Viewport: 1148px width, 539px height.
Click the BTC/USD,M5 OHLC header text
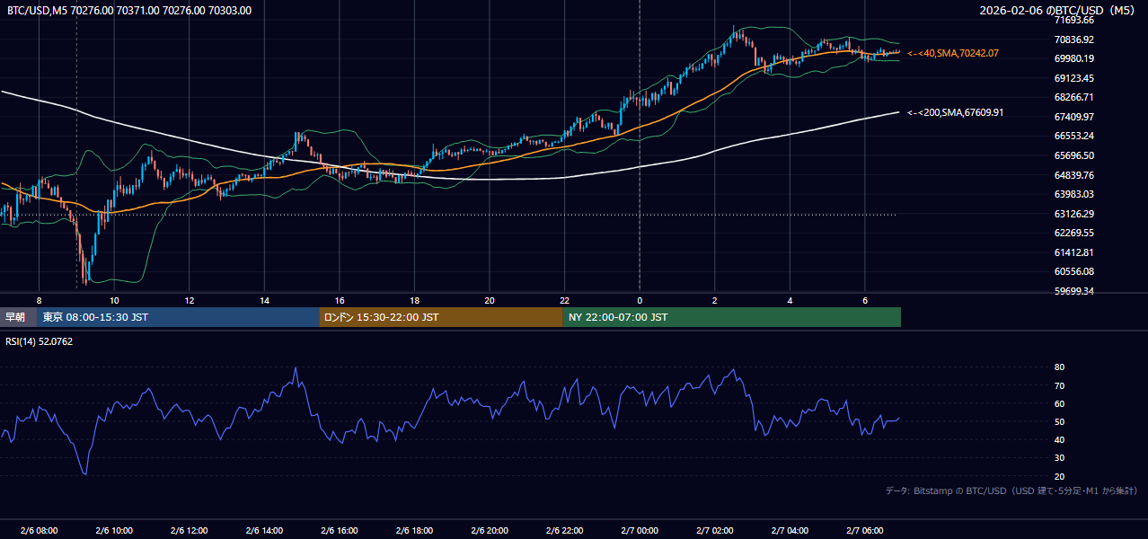tap(129, 11)
